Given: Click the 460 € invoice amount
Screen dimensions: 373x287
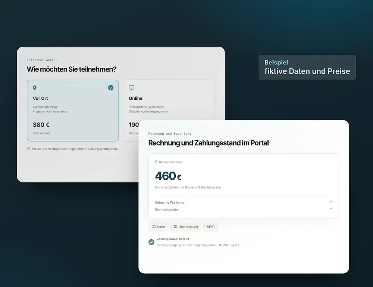Looking at the screenshot, I should [168, 176].
